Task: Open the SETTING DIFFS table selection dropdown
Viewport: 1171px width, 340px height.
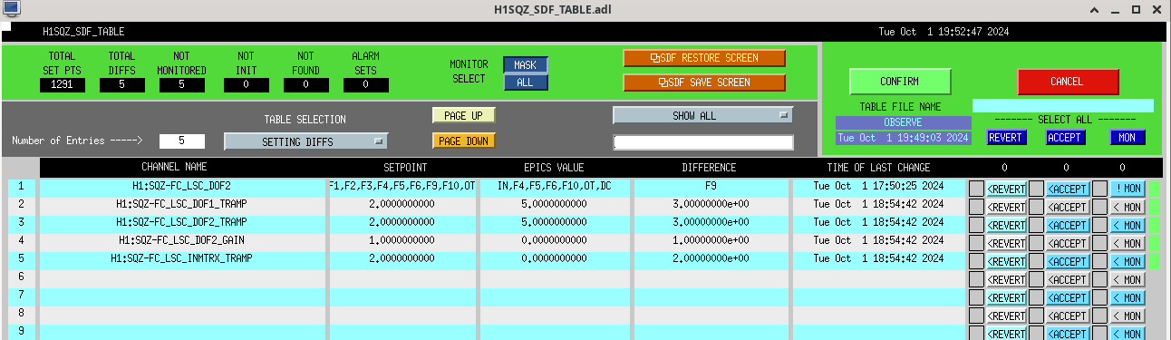Action: click(306, 141)
